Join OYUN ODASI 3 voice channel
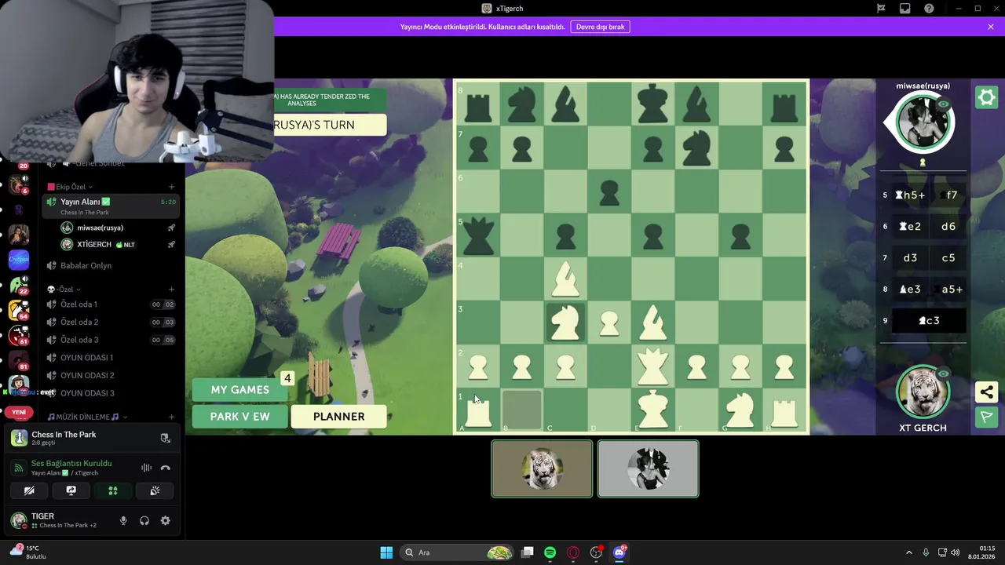The image size is (1005, 565). pos(111,392)
